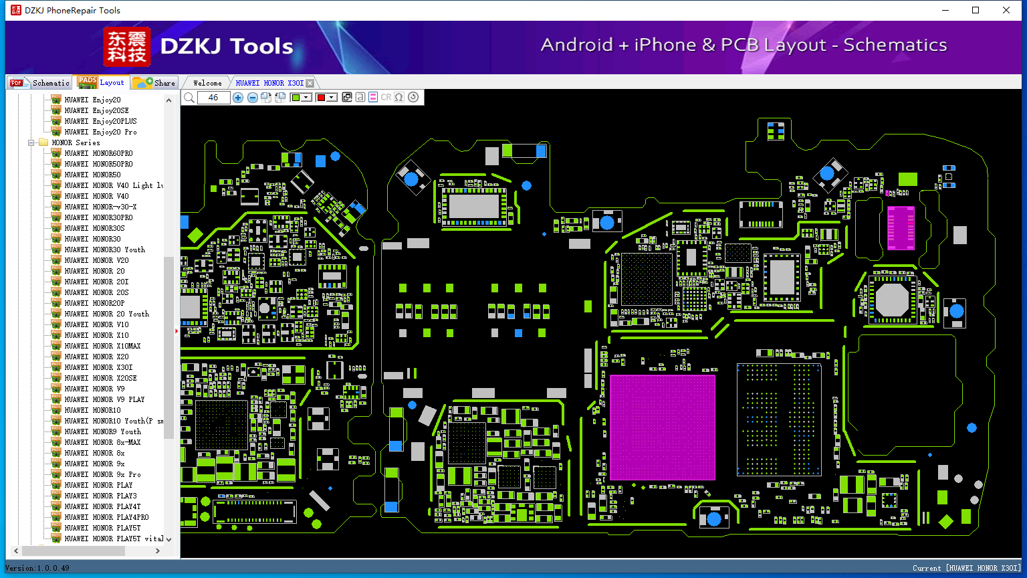Screen dimensions: 1027x578
Task: Select HUAWEI HONOR X20SE entry
Action: [100, 378]
